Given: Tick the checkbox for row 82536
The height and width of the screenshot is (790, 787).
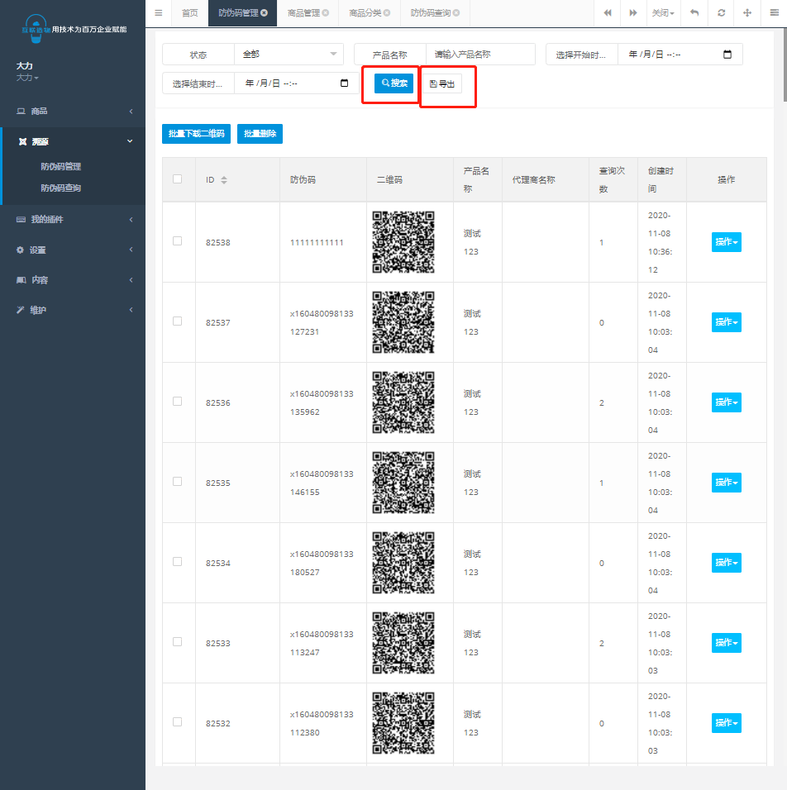Looking at the screenshot, I should tap(178, 401).
